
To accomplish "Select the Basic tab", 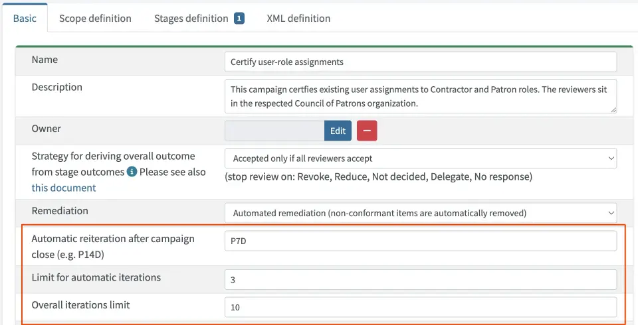I will pyautogui.click(x=25, y=19).
